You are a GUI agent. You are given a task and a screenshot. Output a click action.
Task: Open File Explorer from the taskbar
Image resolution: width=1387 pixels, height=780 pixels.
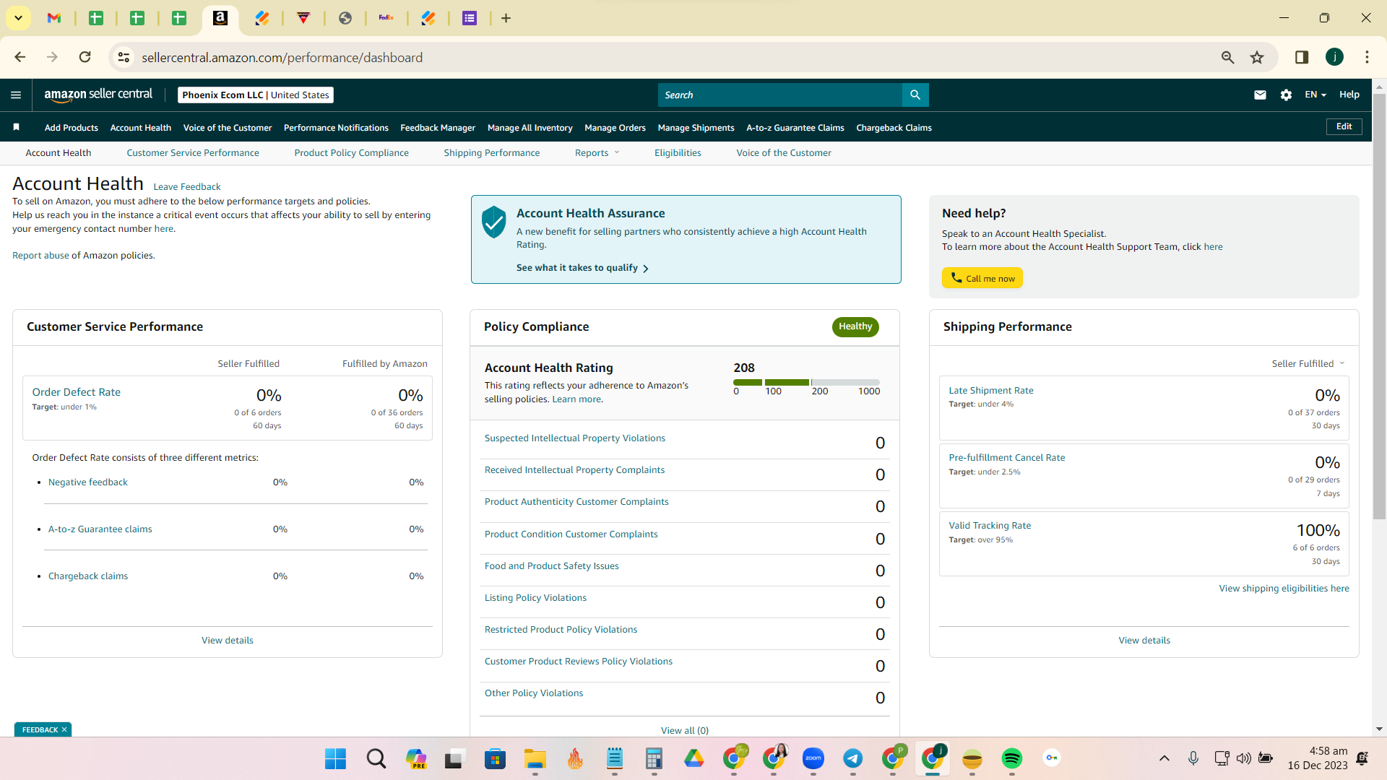tap(535, 758)
